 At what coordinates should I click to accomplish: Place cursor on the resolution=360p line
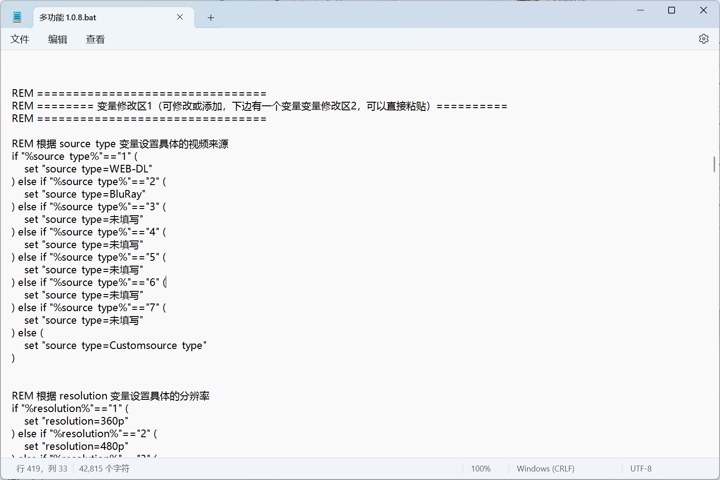(76, 421)
